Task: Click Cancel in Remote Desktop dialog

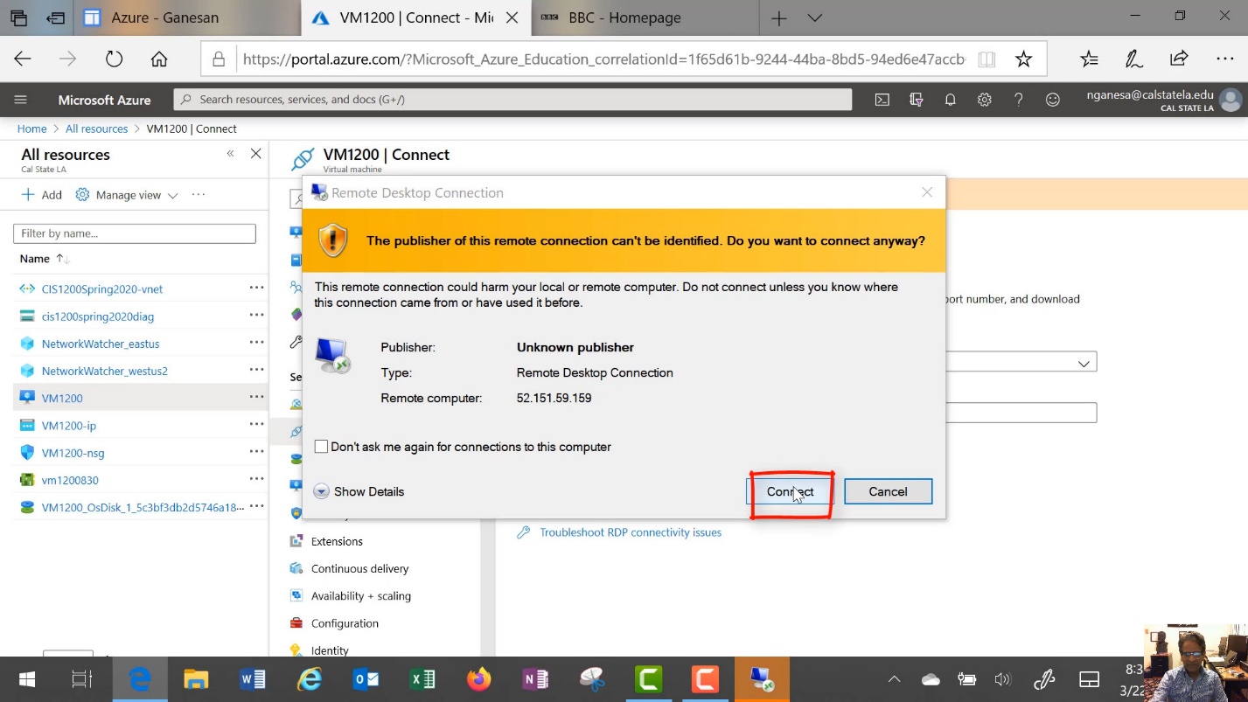Action: (888, 491)
